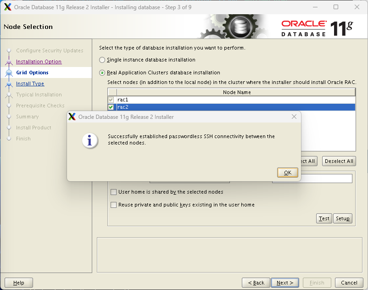The height and width of the screenshot is (290, 368).
Task: Click the Summary step label
Action: tap(27, 117)
